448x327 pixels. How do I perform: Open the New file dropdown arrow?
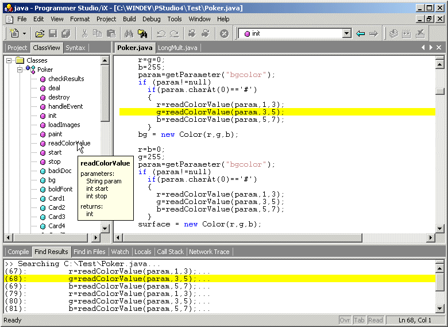[x=25, y=34]
